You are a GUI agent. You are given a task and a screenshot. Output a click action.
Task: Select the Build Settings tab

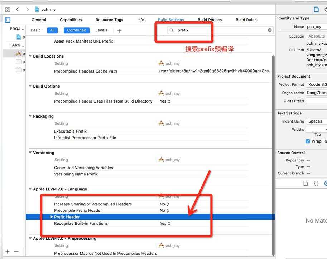coord(171,20)
